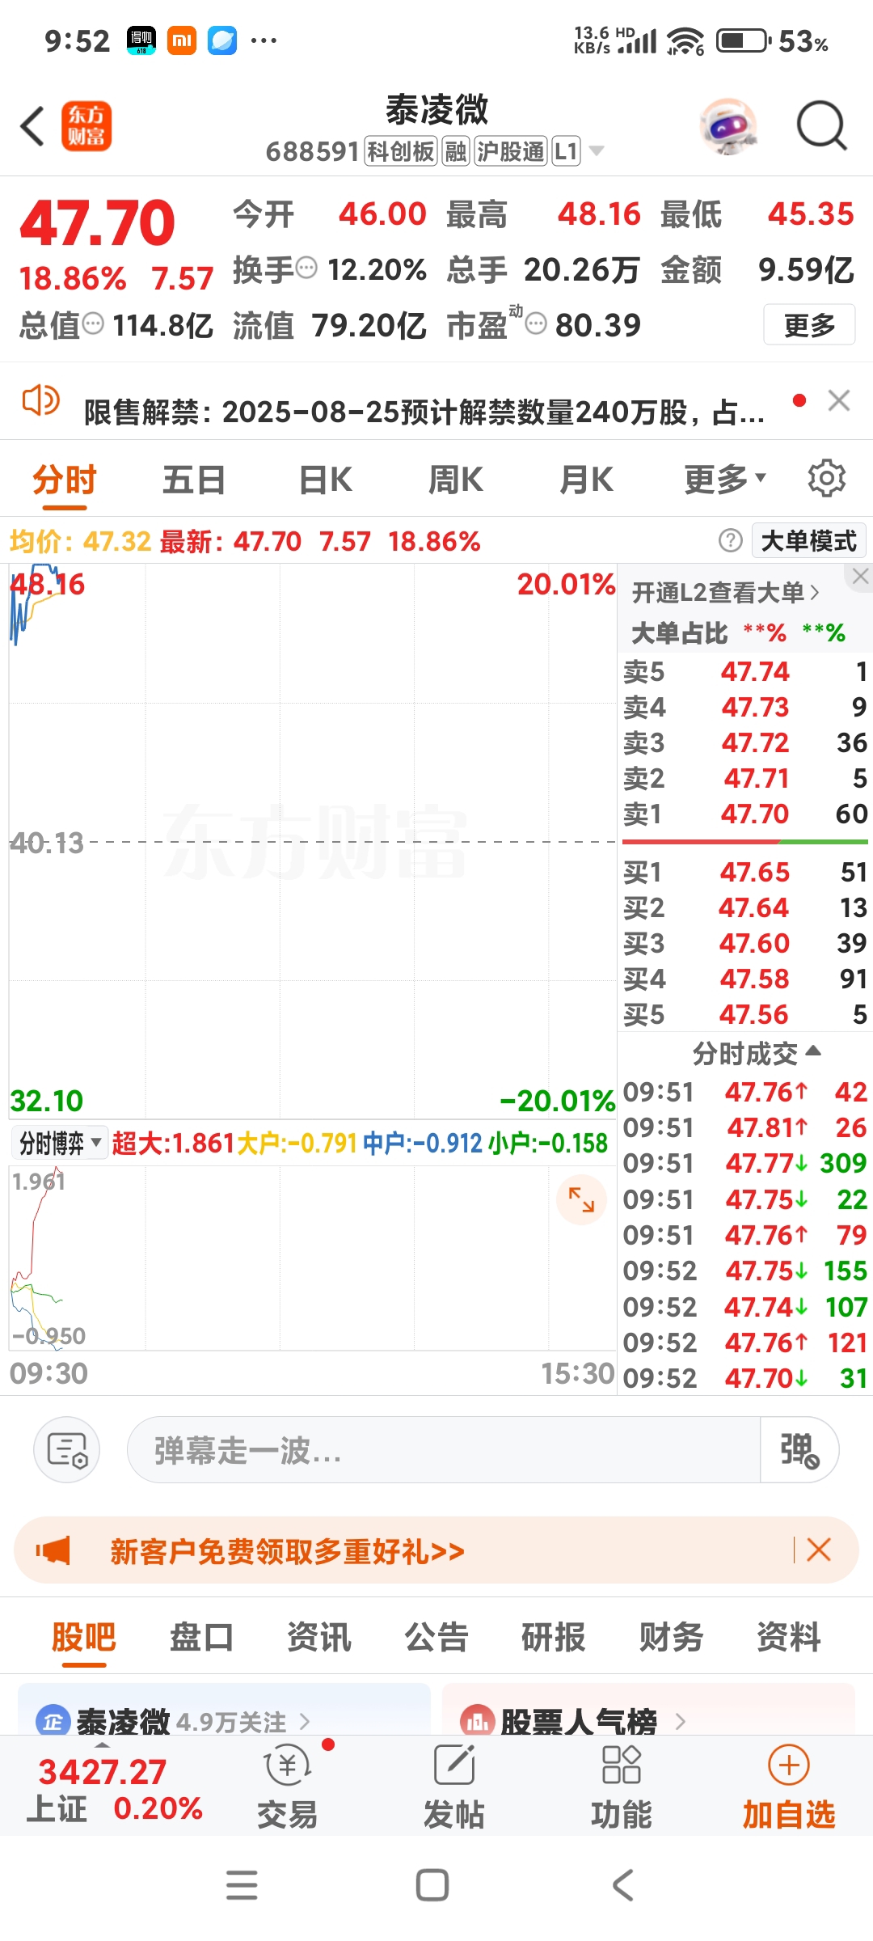Tap the 科创板 tag

[x=401, y=151]
